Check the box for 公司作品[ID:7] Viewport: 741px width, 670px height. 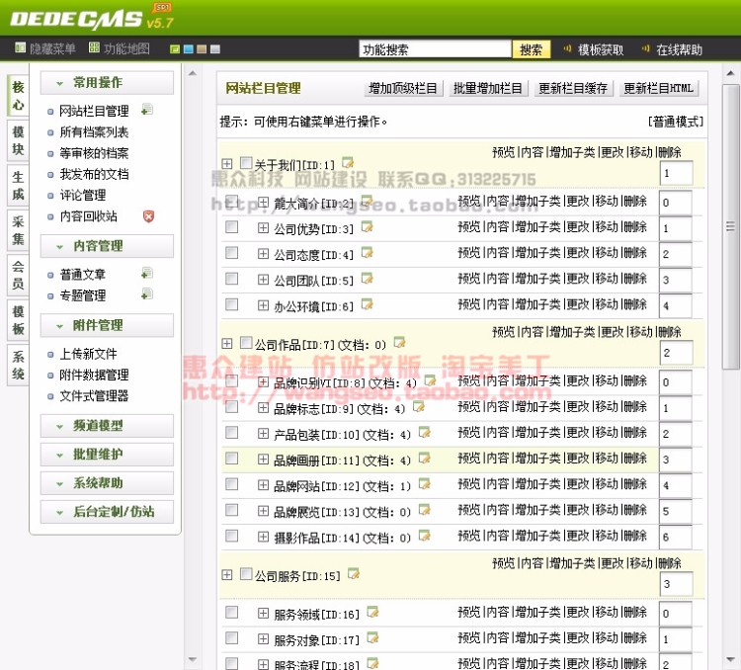point(246,342)
